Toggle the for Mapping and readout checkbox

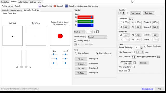[x=158, y=57]
